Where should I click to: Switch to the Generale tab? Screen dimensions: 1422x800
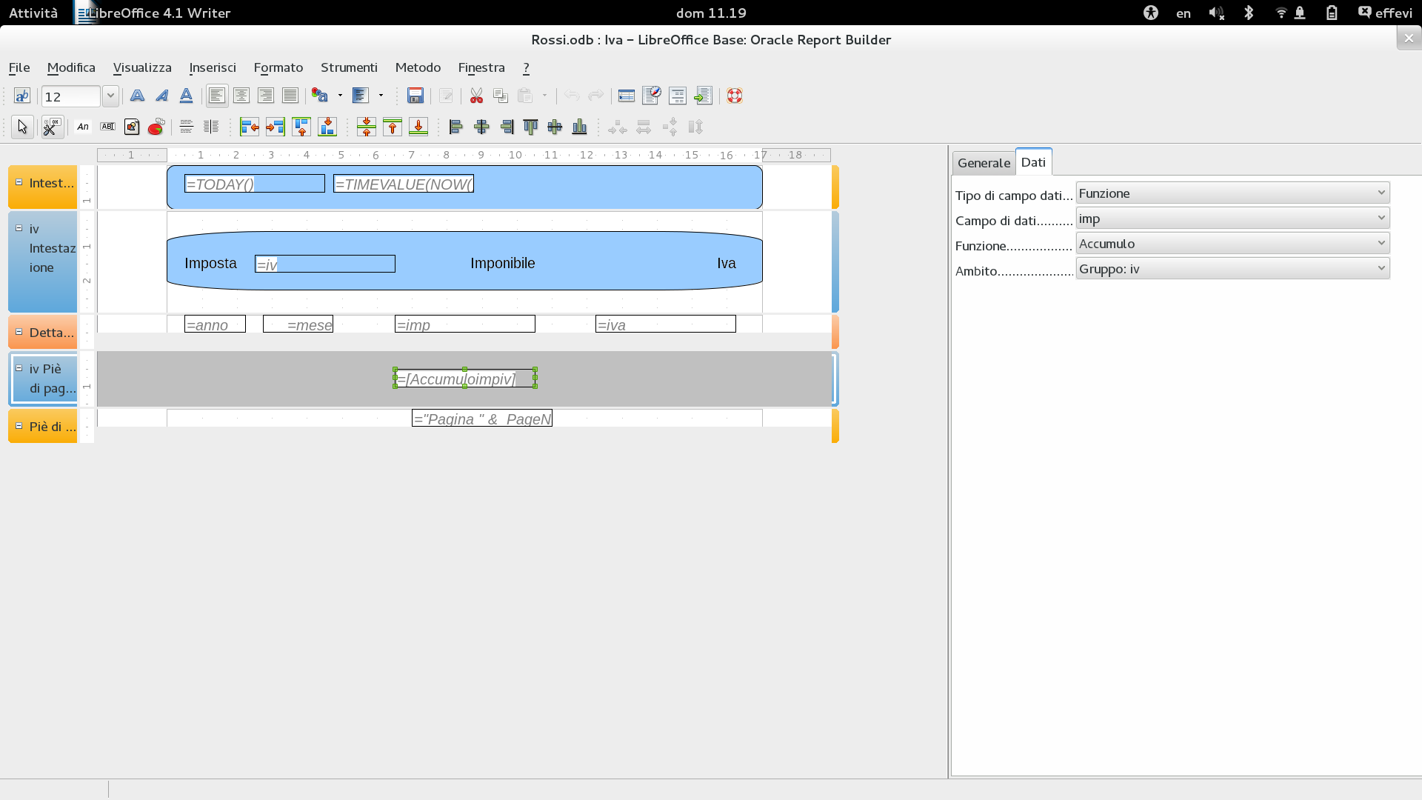click(x=984, y=163)
